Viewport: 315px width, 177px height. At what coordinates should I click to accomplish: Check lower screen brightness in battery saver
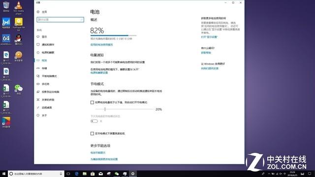[92, 133]
